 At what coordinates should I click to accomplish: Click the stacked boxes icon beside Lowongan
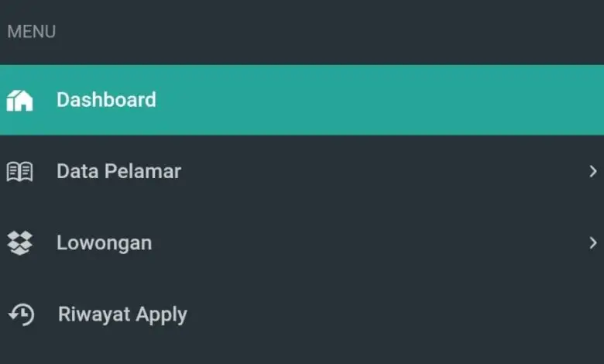19,243
